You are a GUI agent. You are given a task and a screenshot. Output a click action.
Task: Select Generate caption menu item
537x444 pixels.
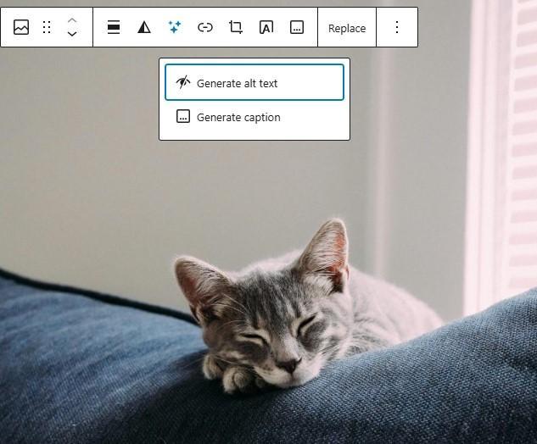pos(255,117)
